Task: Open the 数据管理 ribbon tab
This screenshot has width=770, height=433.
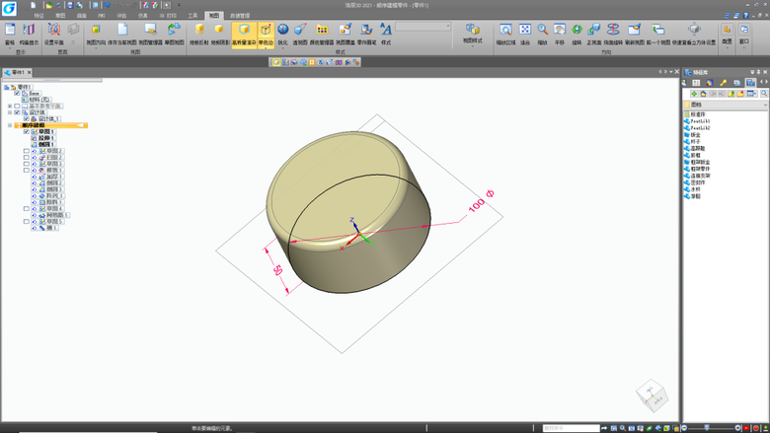Action: [x=240, y=16]
